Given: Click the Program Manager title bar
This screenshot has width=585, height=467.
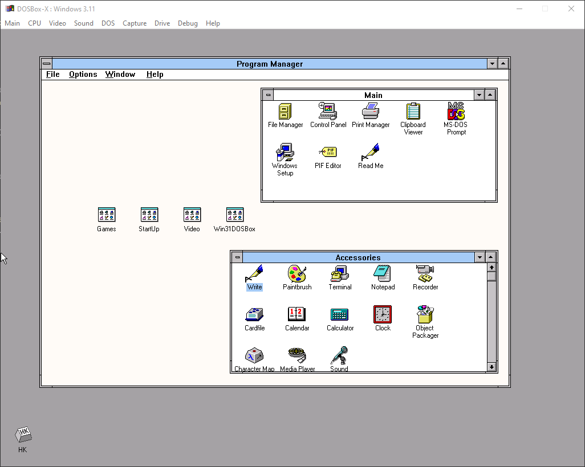Looking at the screenshot, I should pos(270,64).
